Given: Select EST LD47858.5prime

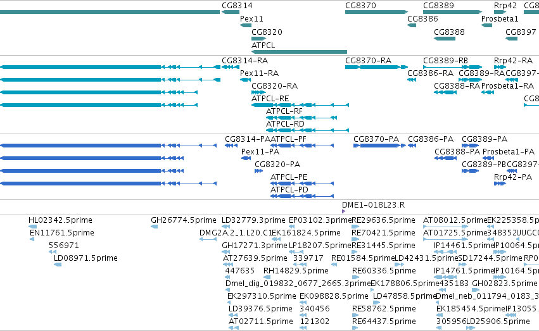Looking at the screenshot, I should (405, 297).
